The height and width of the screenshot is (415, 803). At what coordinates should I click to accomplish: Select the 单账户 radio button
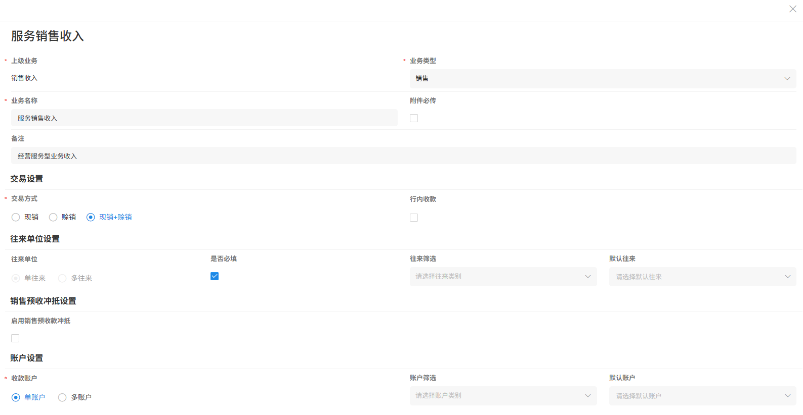[x=16, y=397]
